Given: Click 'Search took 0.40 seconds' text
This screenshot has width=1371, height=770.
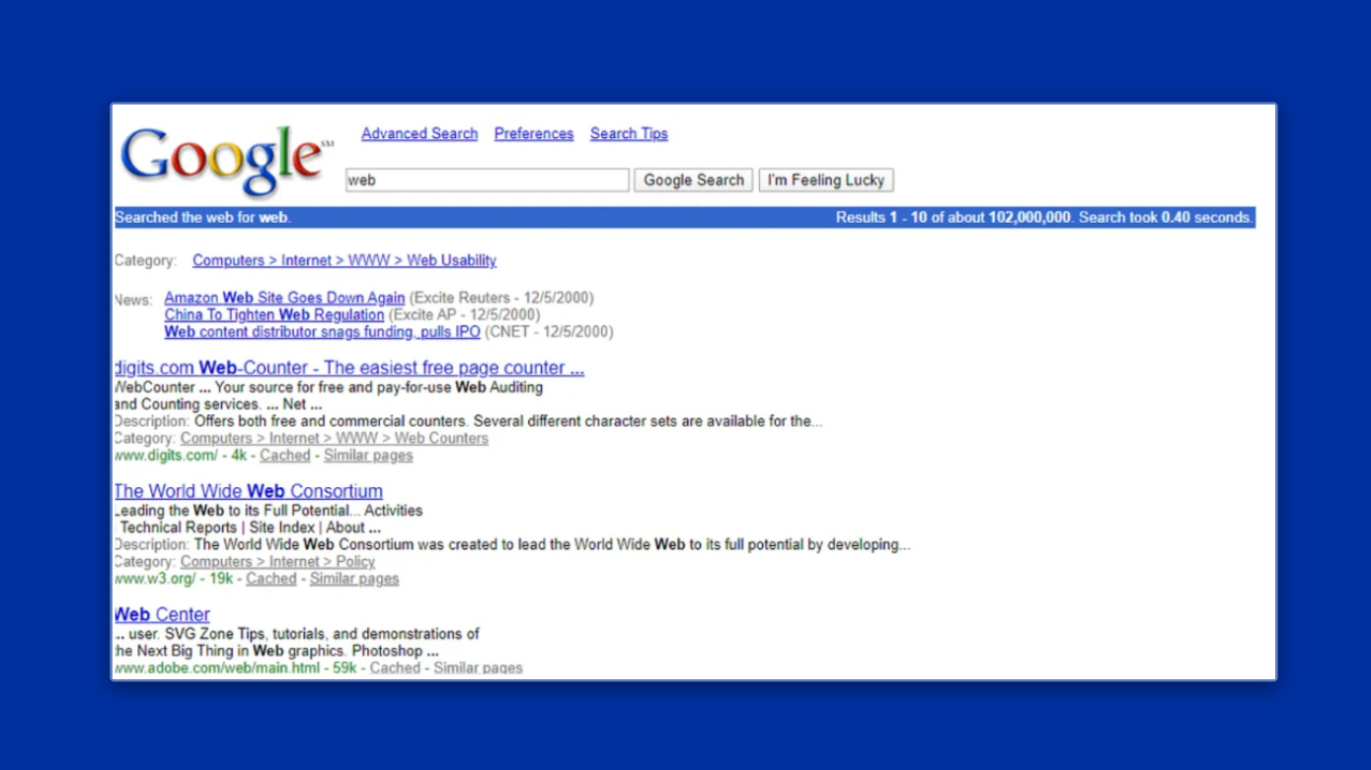Looking at the screenshot, I should click(x=1166, y=218).
